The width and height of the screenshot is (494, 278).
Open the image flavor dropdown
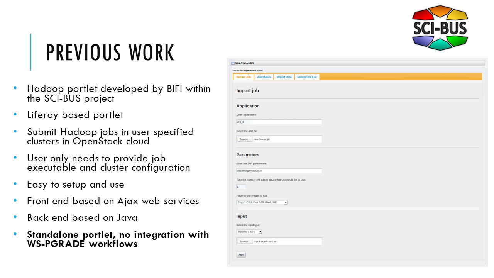coord(262,202)
